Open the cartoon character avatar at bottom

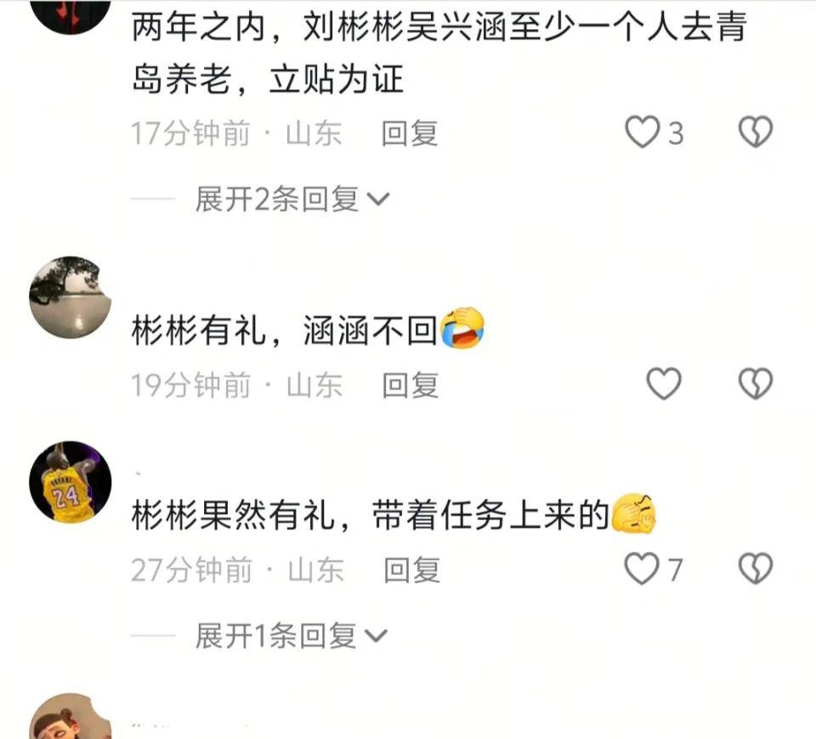71,716
